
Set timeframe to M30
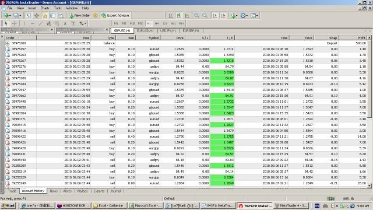(140, 23)
